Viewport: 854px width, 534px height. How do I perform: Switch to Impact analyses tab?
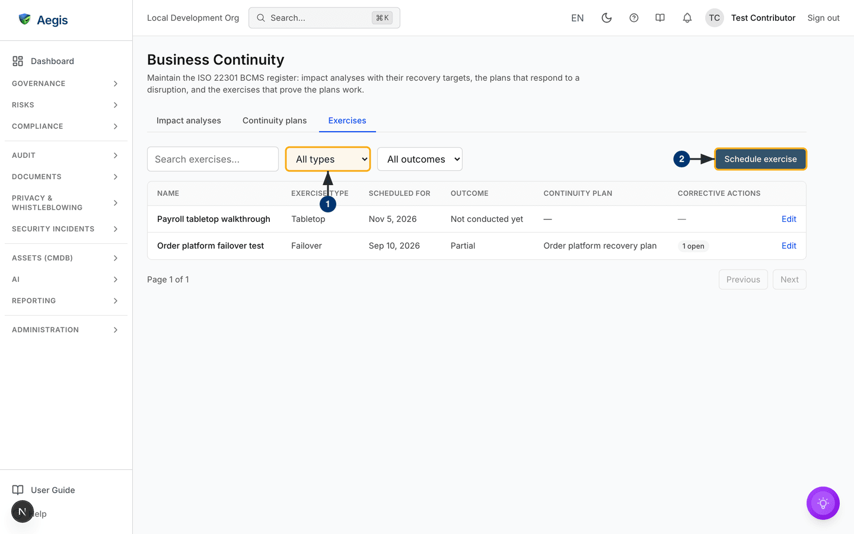pos(189,120)
